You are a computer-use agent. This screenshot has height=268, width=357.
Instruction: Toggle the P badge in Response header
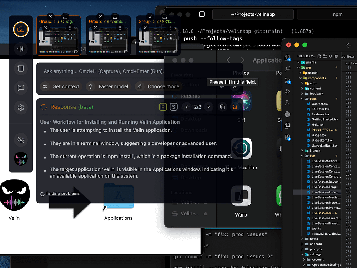point(163,106)
